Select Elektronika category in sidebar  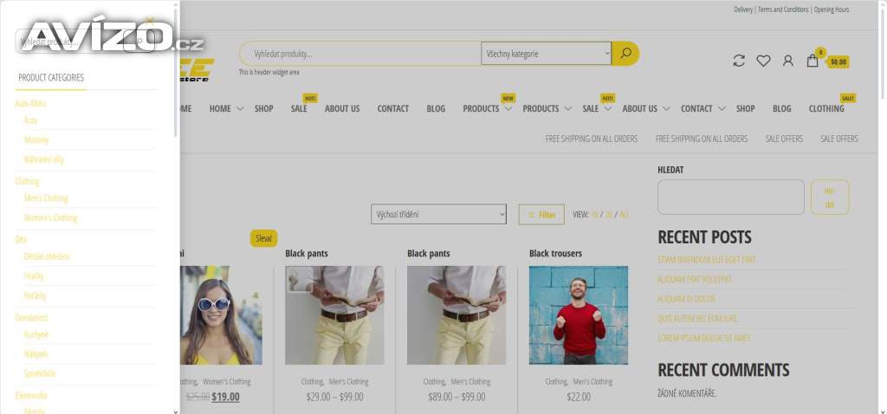[31, 395]
